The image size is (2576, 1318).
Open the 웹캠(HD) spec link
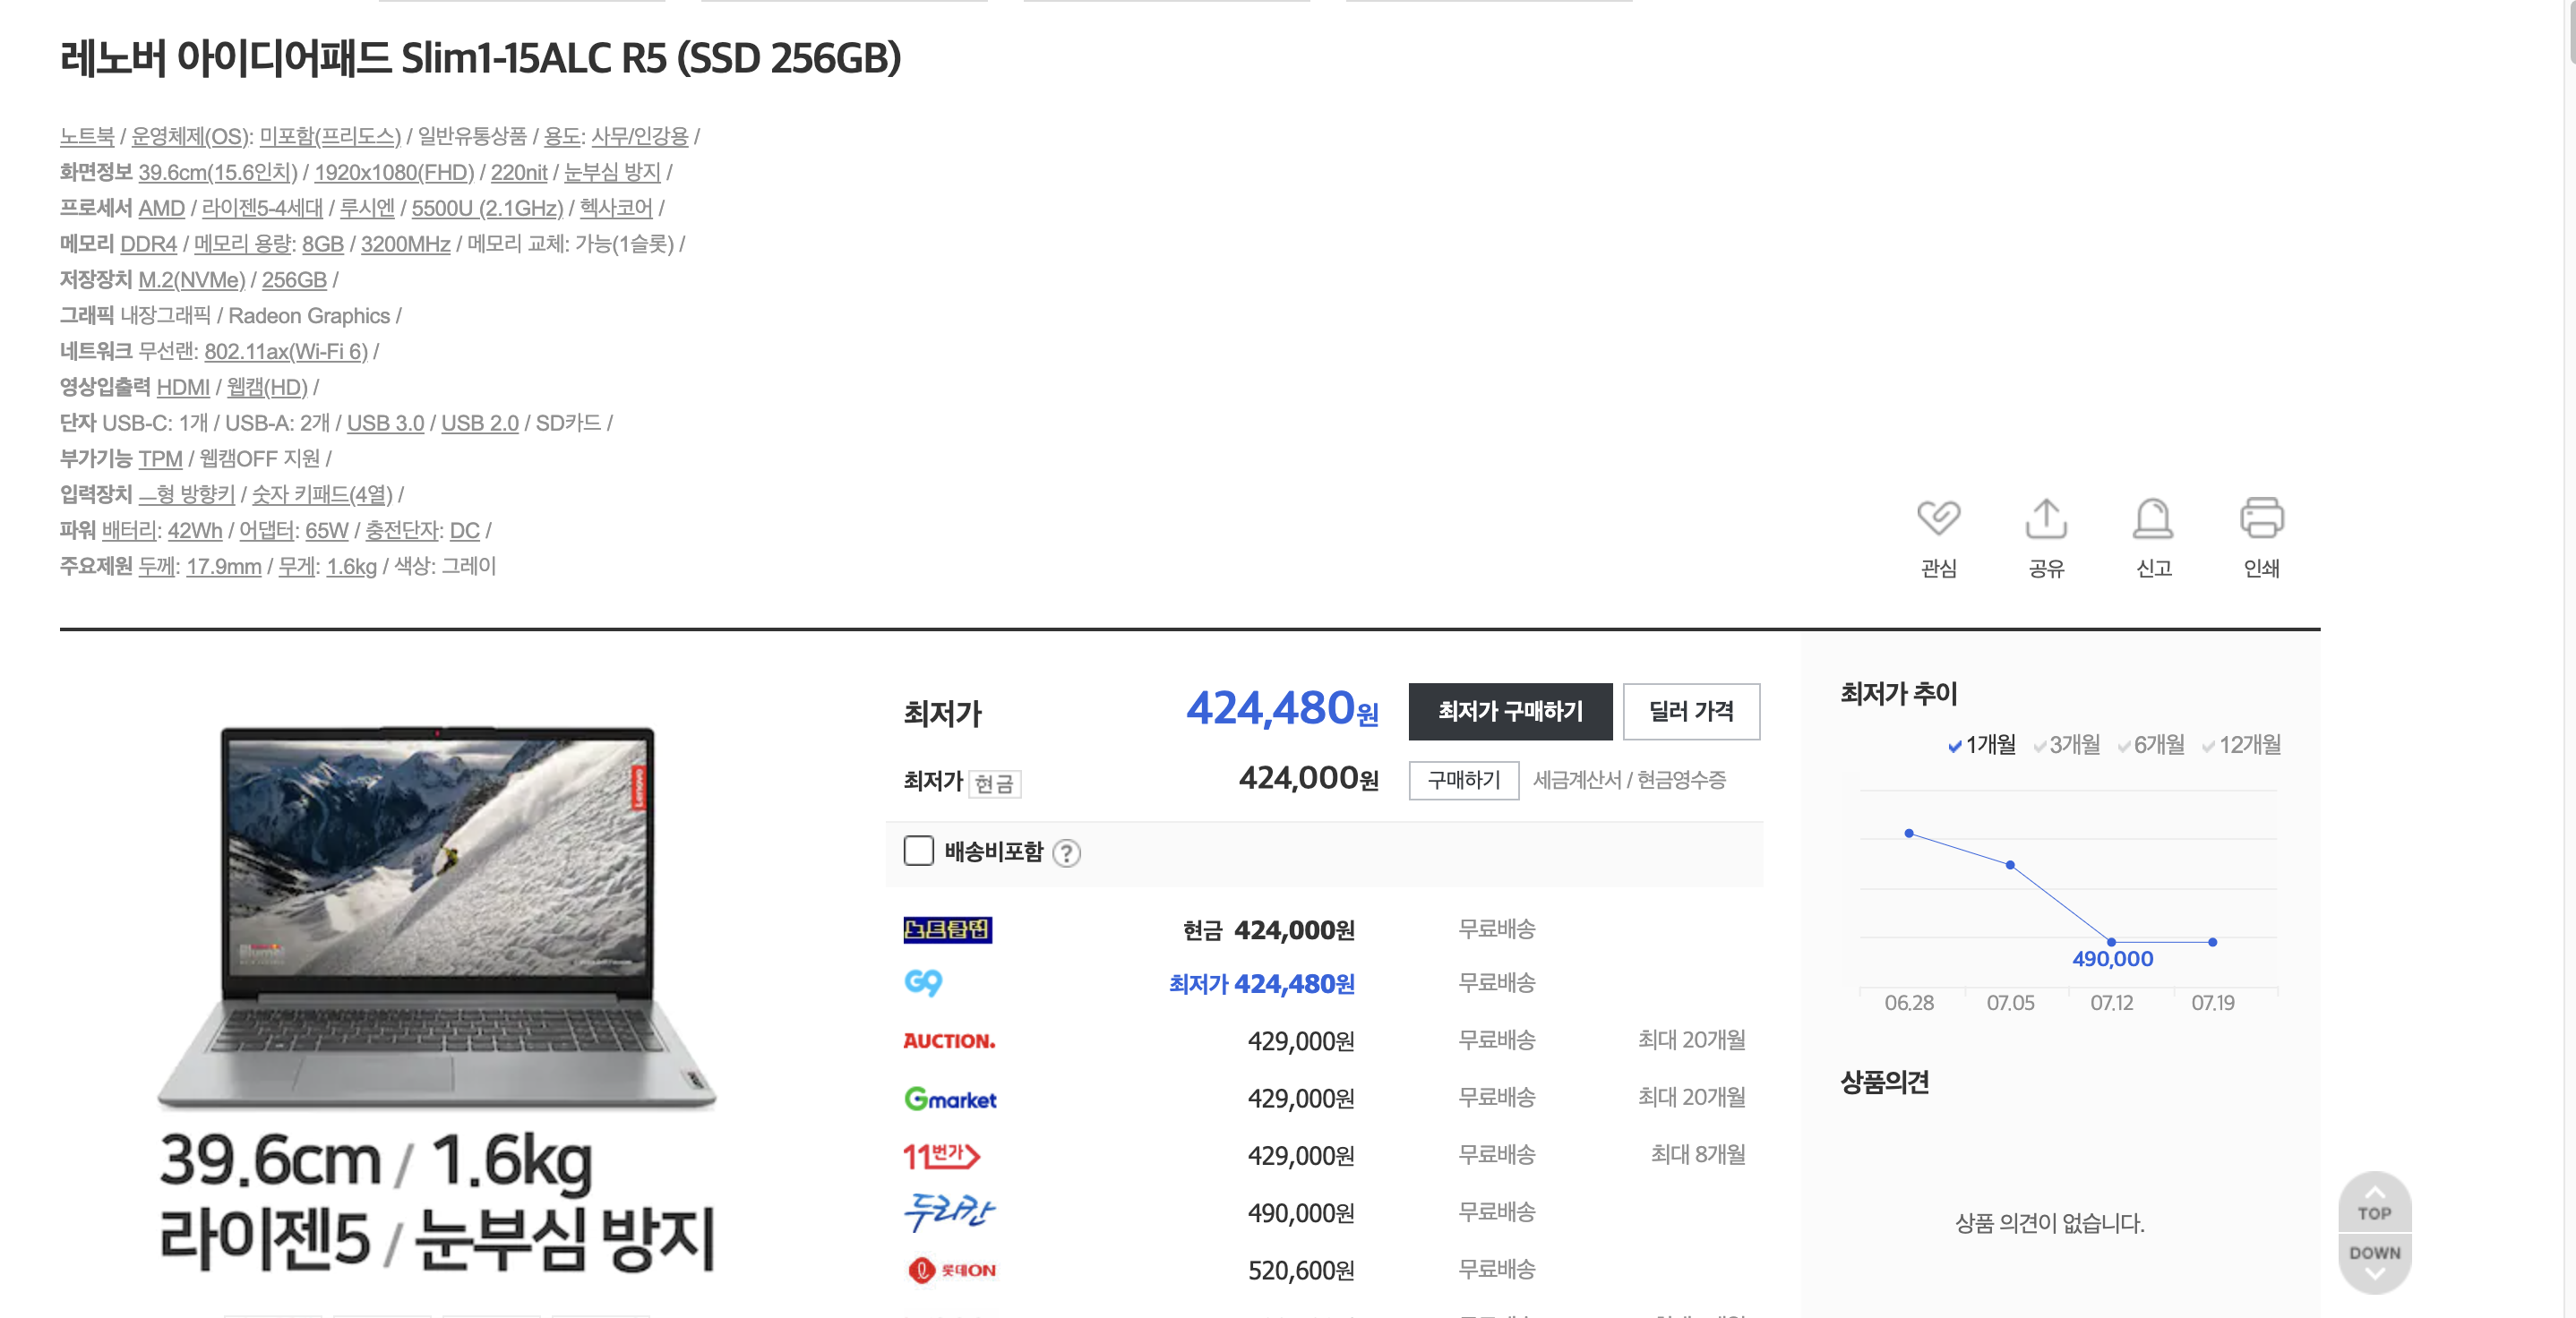[267, 387]
